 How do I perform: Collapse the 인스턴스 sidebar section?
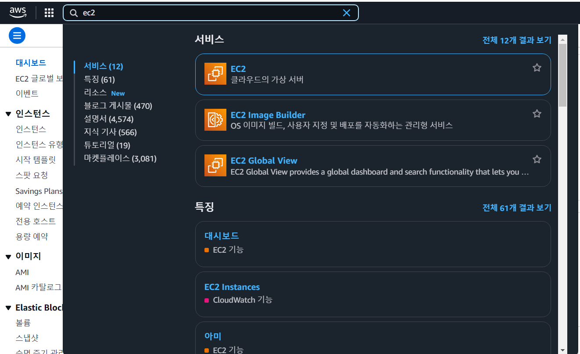coord(8,114)
